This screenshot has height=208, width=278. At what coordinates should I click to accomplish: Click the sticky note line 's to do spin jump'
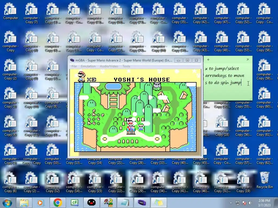[x=223, y=83]
